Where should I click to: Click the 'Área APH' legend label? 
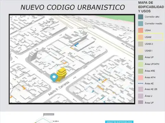click(150, 77)
